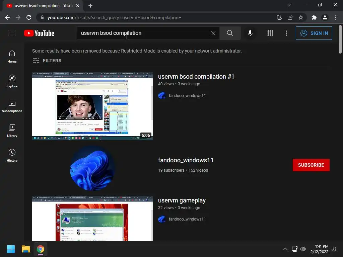Open Explore in the sidebar
Image resolution: width=343 pixels, height=257 pixels.
pos(12,81)
